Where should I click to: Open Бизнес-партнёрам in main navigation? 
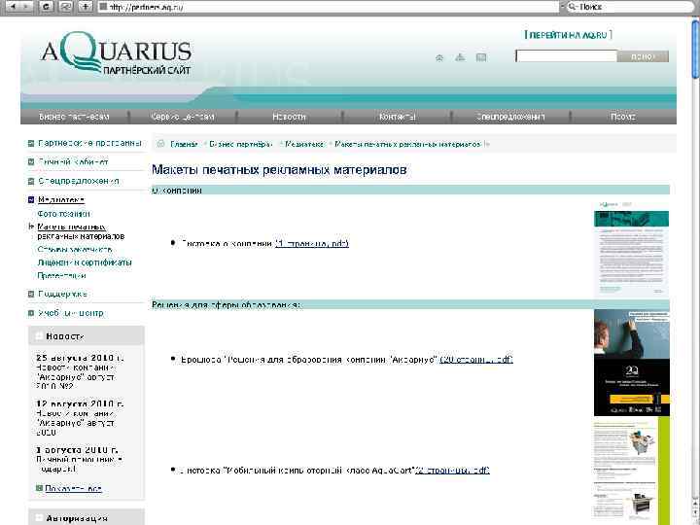click(74, 117)
